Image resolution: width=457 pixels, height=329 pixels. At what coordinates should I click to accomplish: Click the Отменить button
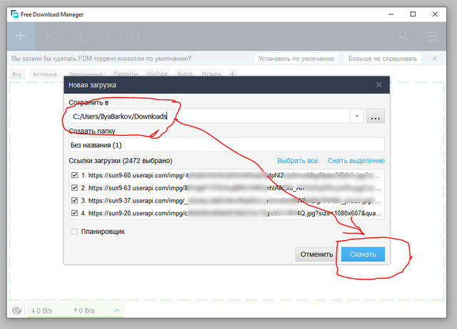pos(316,255)
